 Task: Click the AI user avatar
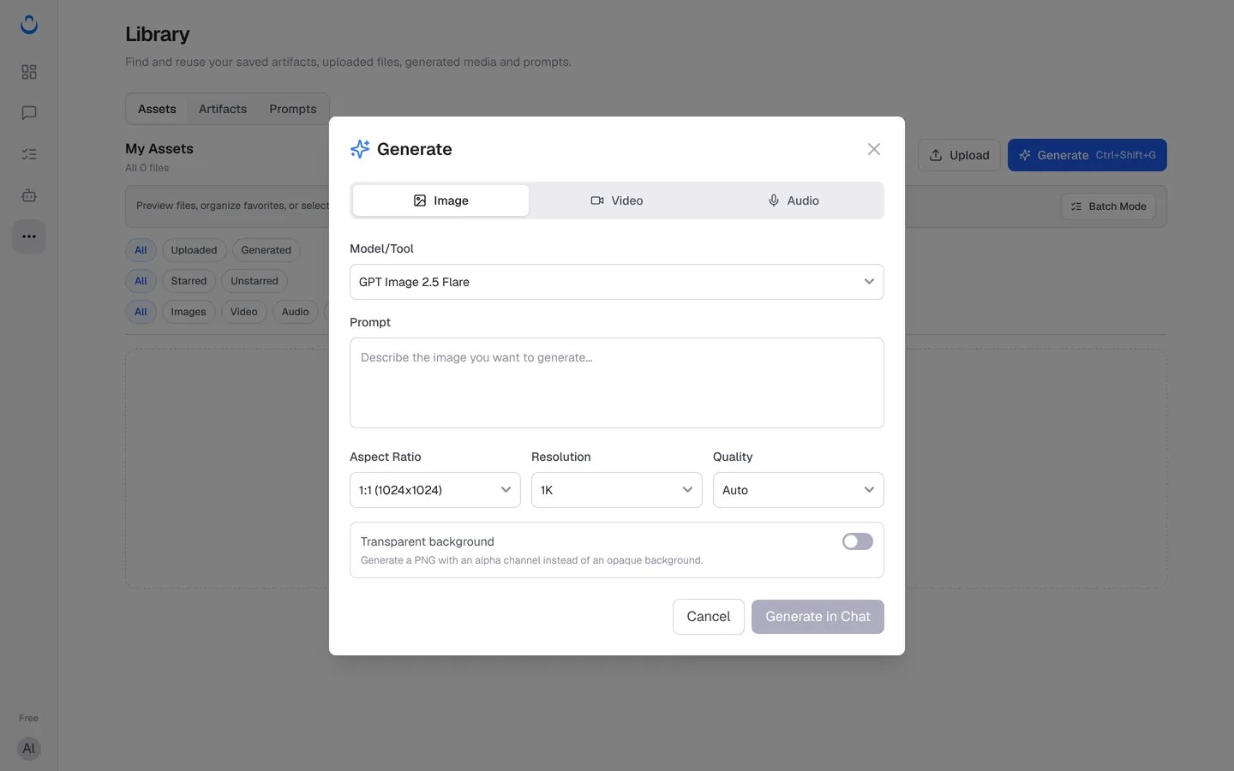point(29,749)
